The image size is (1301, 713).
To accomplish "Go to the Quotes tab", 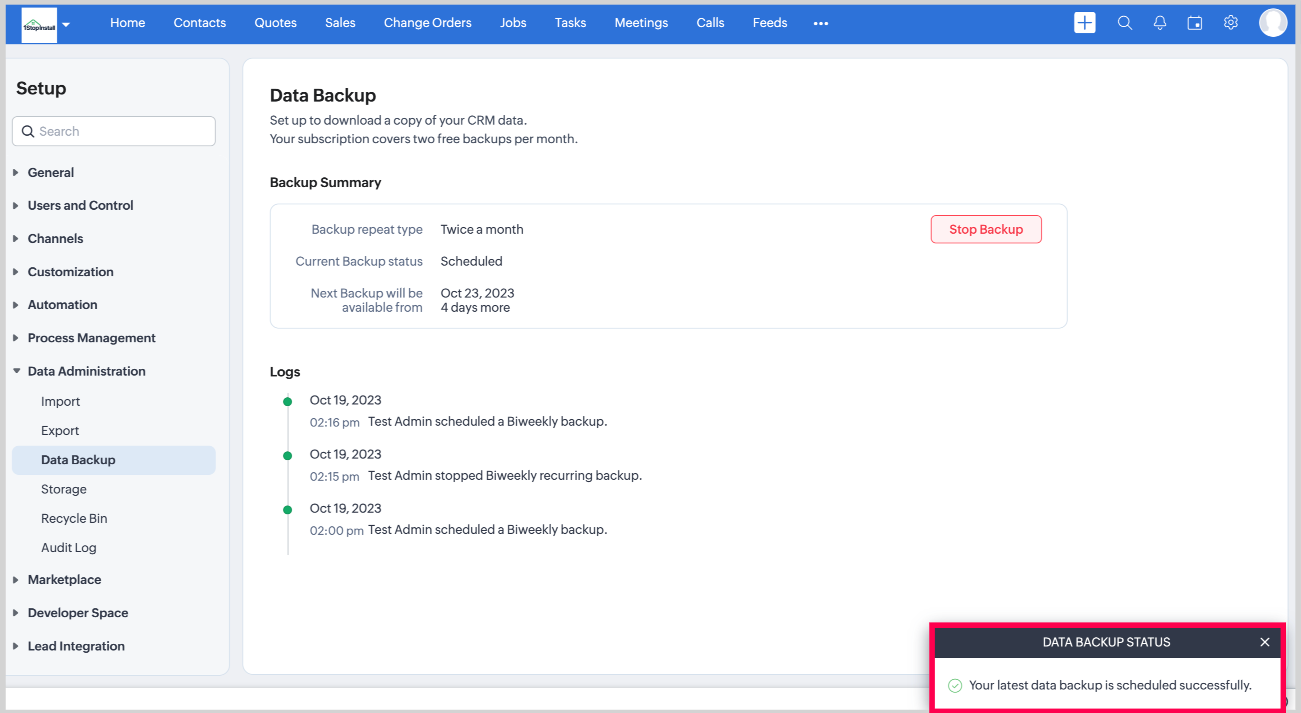I will click(275, 23).
